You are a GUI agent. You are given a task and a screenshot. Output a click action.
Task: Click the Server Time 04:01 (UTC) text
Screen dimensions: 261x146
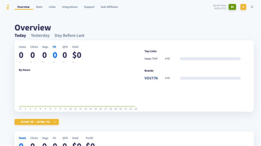(x=220, y=7)
